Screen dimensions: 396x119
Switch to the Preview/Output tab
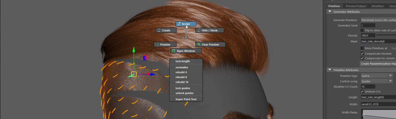pyautogui.click(x=356, y=6)
